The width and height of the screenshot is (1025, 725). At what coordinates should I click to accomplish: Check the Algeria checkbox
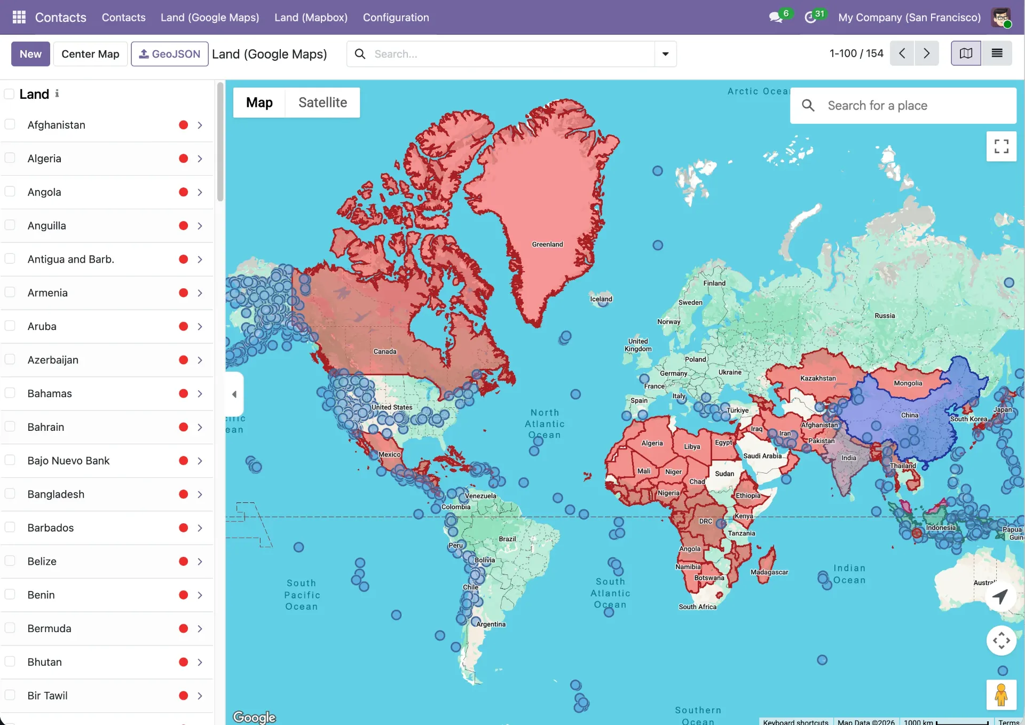coord(10,158)
